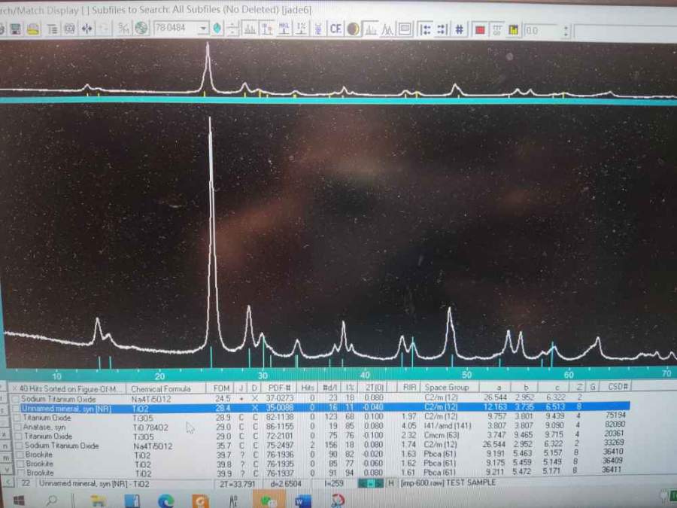Click the percent (%) toolbar icon
The image size is (677, 508).
(x=123, y=29)
